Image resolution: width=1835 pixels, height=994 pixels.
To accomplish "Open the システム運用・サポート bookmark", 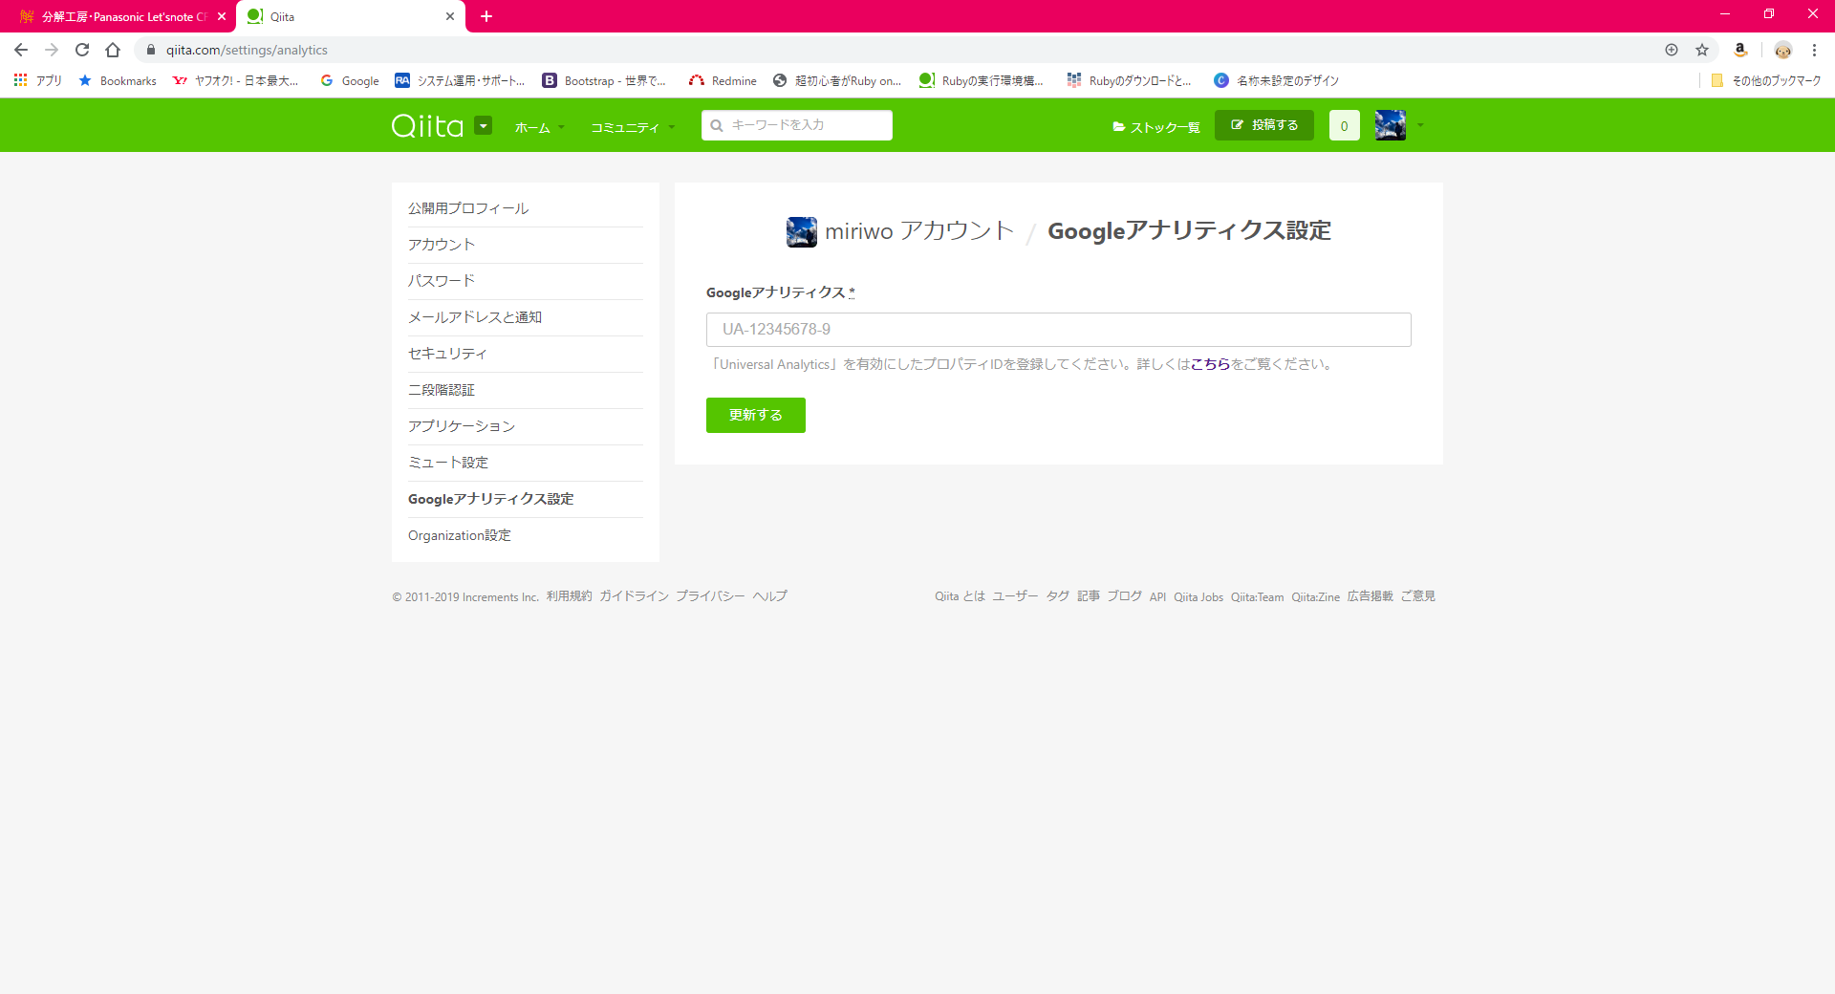I will tap(460, 80).
